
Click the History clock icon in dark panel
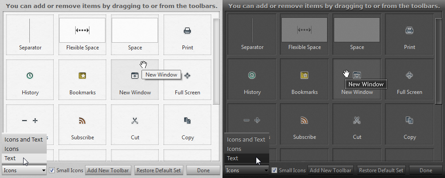click(x=252, y=75)
